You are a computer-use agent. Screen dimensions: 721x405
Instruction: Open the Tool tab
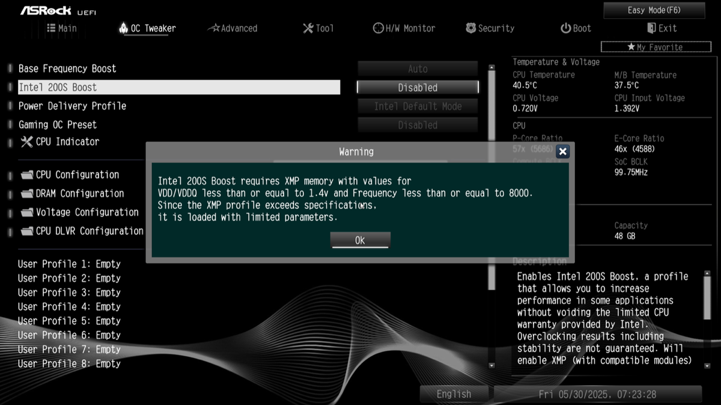(x=318, y=28)
